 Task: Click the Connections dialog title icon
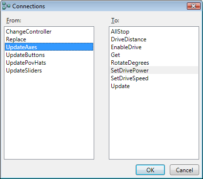click(x=6, y=6)
